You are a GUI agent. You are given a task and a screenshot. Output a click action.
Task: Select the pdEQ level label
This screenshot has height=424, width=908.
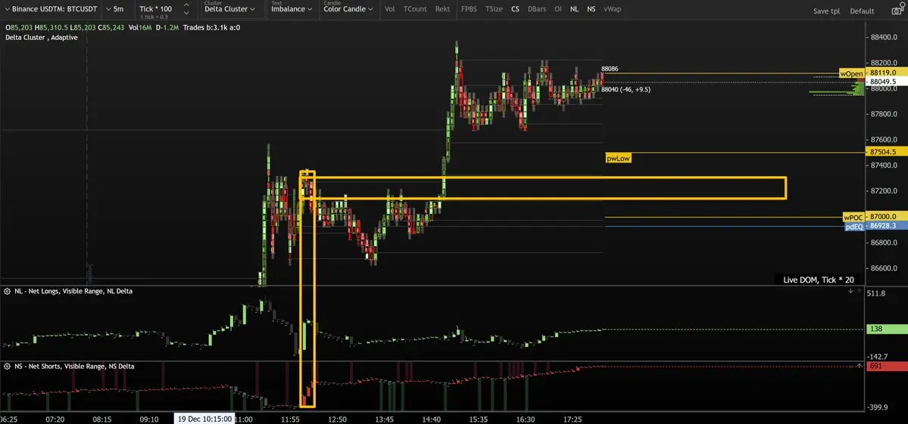(854, 227)
